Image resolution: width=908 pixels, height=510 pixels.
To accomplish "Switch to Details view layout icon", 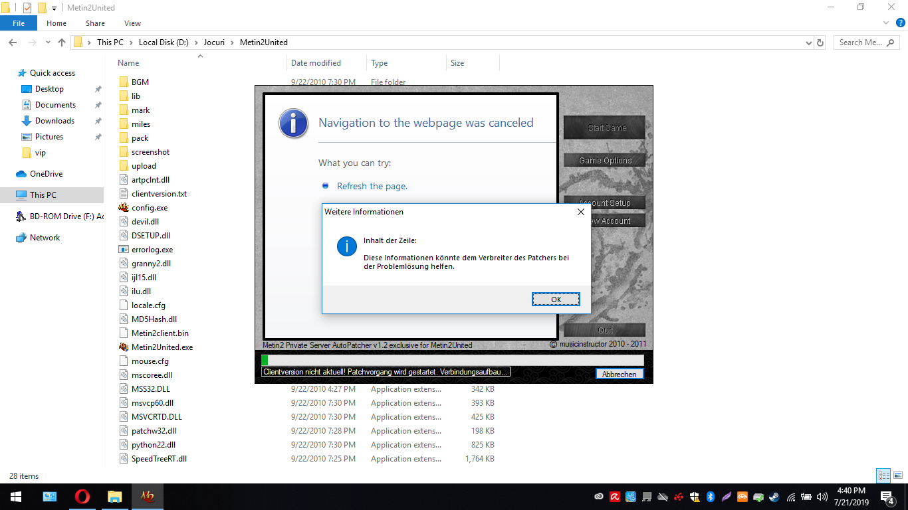I will coord(883,475).
